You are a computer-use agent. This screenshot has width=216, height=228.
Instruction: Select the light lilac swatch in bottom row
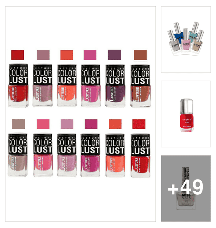tap(67, 124)
